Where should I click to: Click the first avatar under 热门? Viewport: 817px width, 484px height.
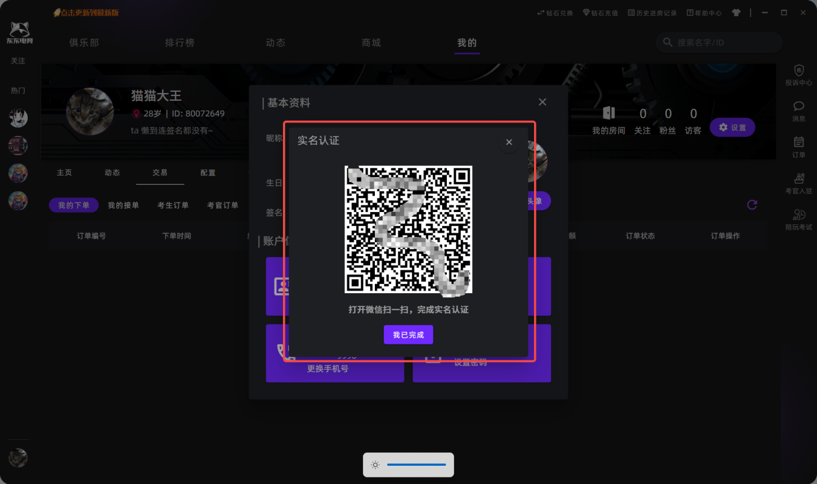18,118
